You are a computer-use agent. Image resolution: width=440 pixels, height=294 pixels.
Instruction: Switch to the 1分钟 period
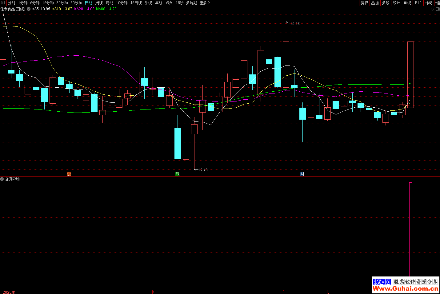pyautogui.click(x=23, y=3)
